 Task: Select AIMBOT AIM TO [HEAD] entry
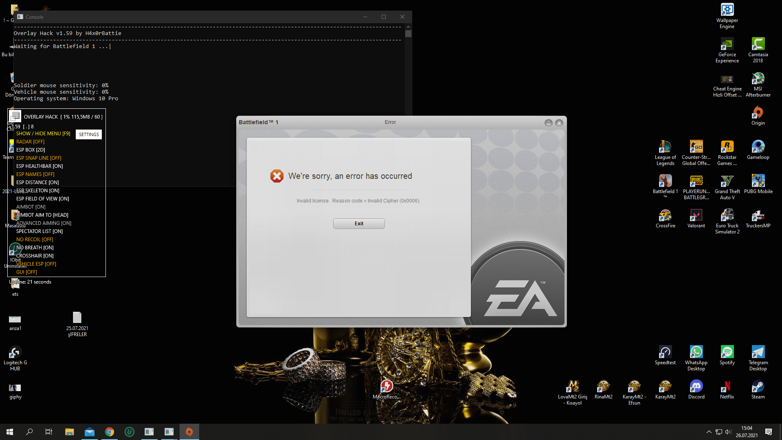tap(42, 215)
